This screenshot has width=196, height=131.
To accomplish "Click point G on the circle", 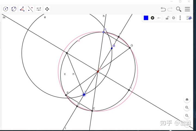I will (x=130, y=48).
